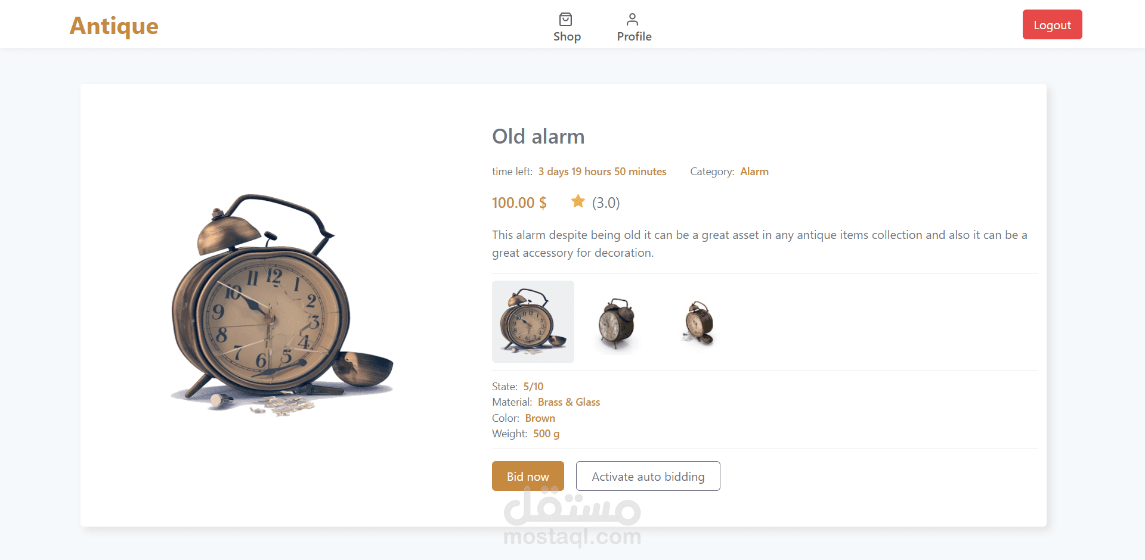This screenshot has height=560, width=1145.
Task: Click the Old alarm product title
Action: coord(538,136)
